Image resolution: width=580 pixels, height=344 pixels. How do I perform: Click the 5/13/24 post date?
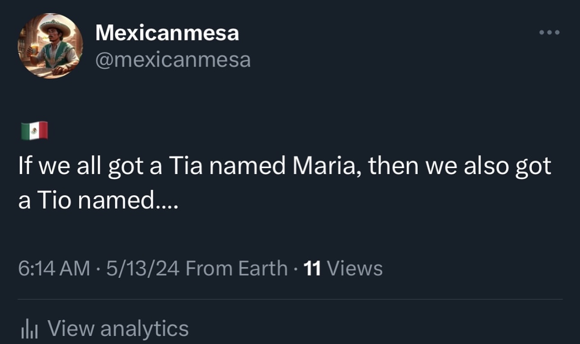pyautogui.click(x=143, y=268)
